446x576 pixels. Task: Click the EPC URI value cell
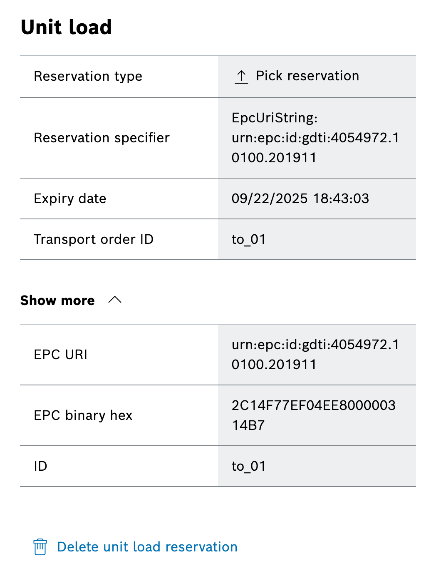(x=315, y=355)
